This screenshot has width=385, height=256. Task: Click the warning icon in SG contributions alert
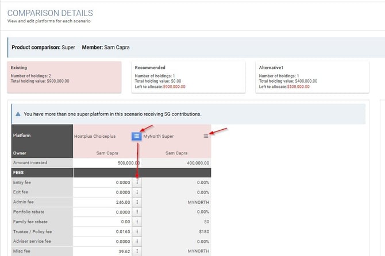(18, 114)
